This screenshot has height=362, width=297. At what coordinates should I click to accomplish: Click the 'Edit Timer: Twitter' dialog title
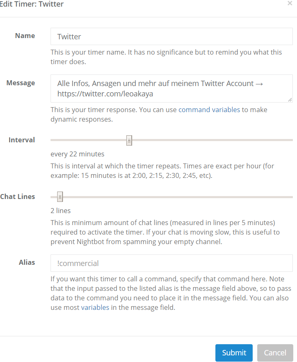pyautogui.click(x=32, y=4)
